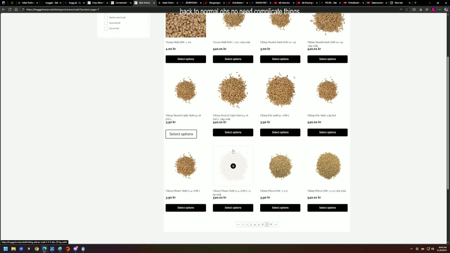This screenshot has height=253, width=450.
Task: Go to pagination page 2
Action: pyautogui.click(x=247, y=225)
